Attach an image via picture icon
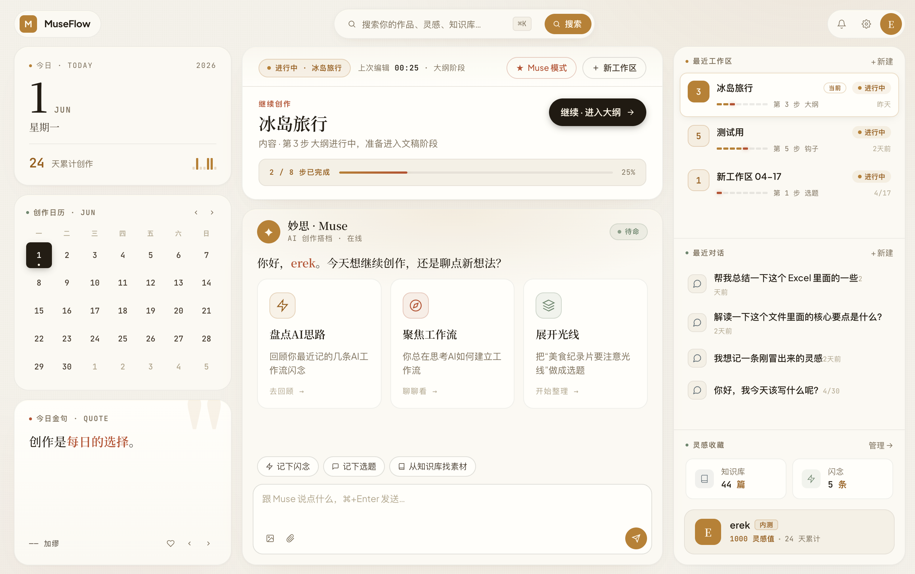Screen dimensions: 915x574 coord(270,538)
